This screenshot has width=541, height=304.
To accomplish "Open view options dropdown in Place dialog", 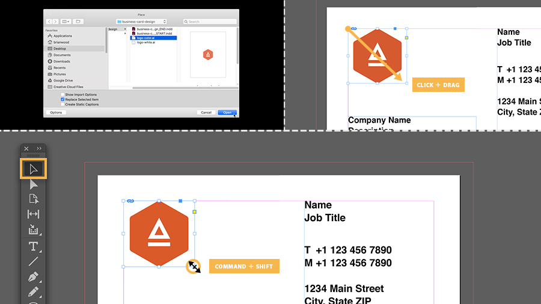I will 66,22.
